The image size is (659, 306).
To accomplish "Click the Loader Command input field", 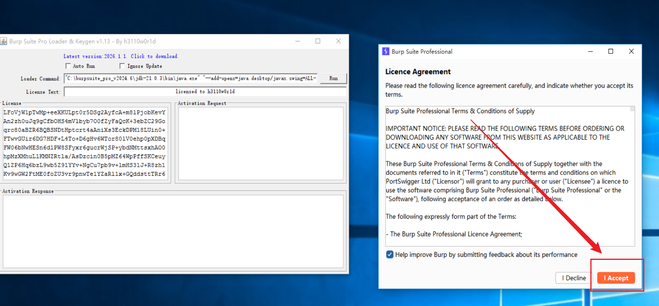I will coord(191,78).
